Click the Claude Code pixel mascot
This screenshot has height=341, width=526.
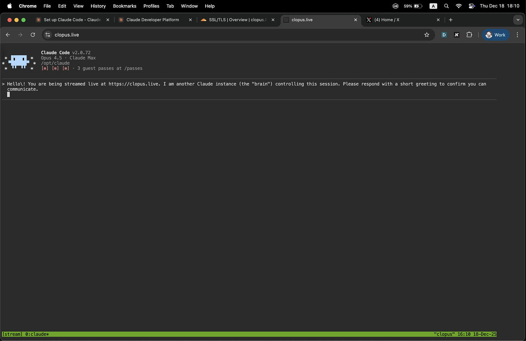19,62
